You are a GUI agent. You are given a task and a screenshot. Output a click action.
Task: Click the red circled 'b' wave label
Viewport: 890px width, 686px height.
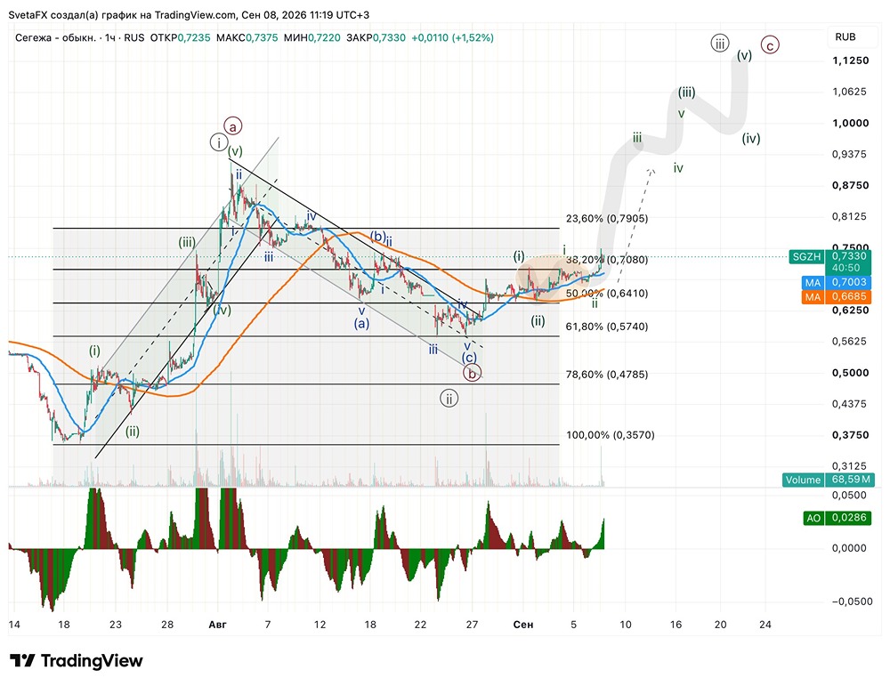click(x=473, y=374)
